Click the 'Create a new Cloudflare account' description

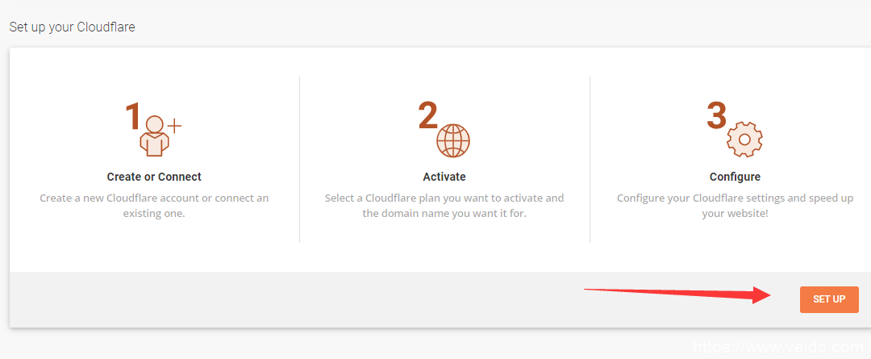154,206
